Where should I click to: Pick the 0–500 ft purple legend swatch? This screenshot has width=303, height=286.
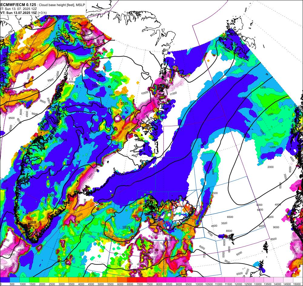5,280
